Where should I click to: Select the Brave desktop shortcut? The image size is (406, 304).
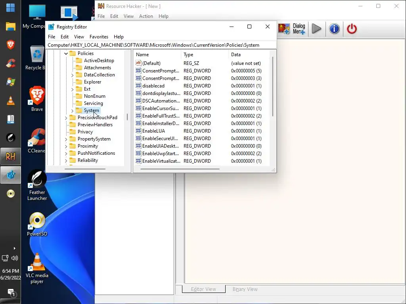(37, 99)
